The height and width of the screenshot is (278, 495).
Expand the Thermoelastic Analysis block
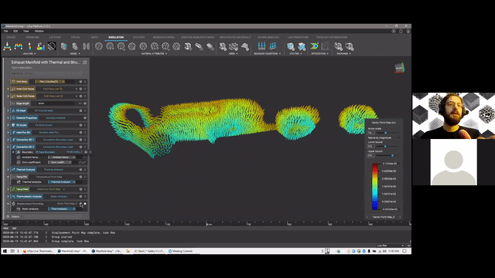pyautogui.click(x=9, y=196)
